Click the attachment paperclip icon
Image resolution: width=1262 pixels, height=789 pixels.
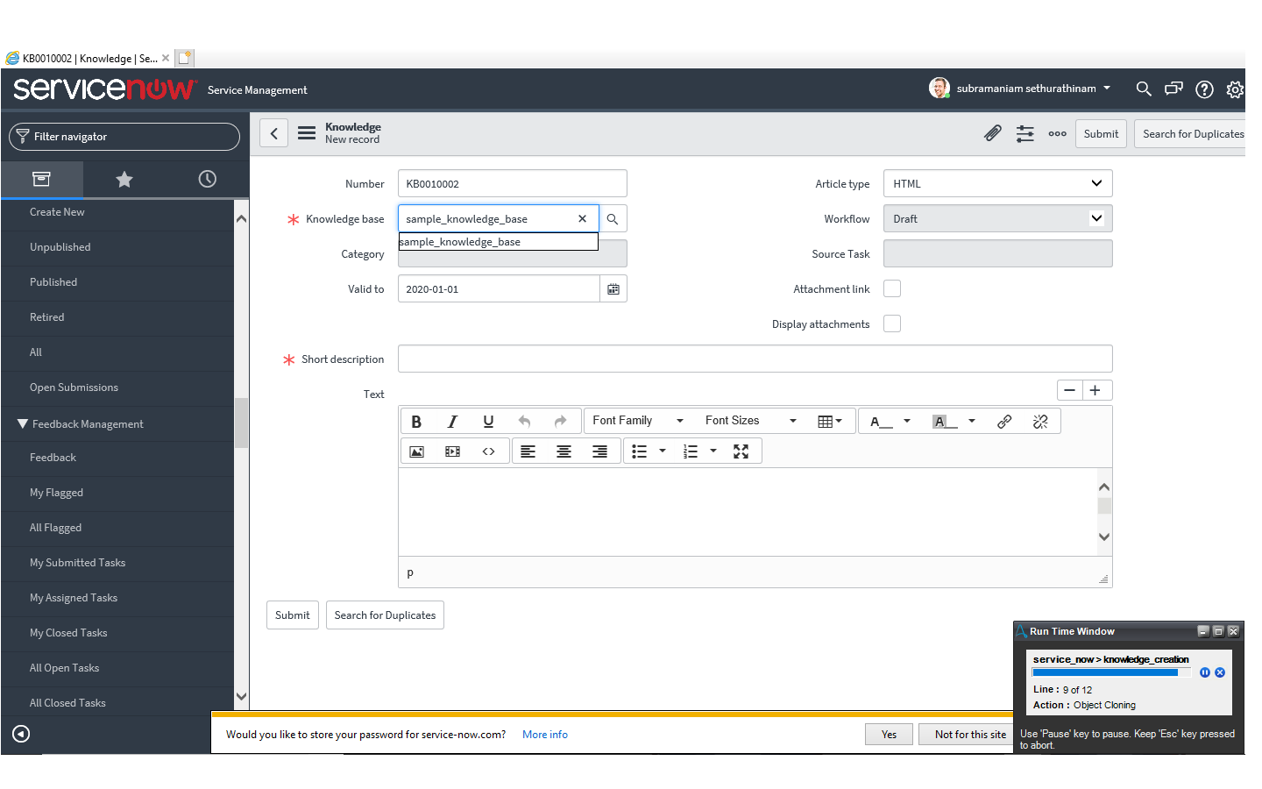coord(992,133)
